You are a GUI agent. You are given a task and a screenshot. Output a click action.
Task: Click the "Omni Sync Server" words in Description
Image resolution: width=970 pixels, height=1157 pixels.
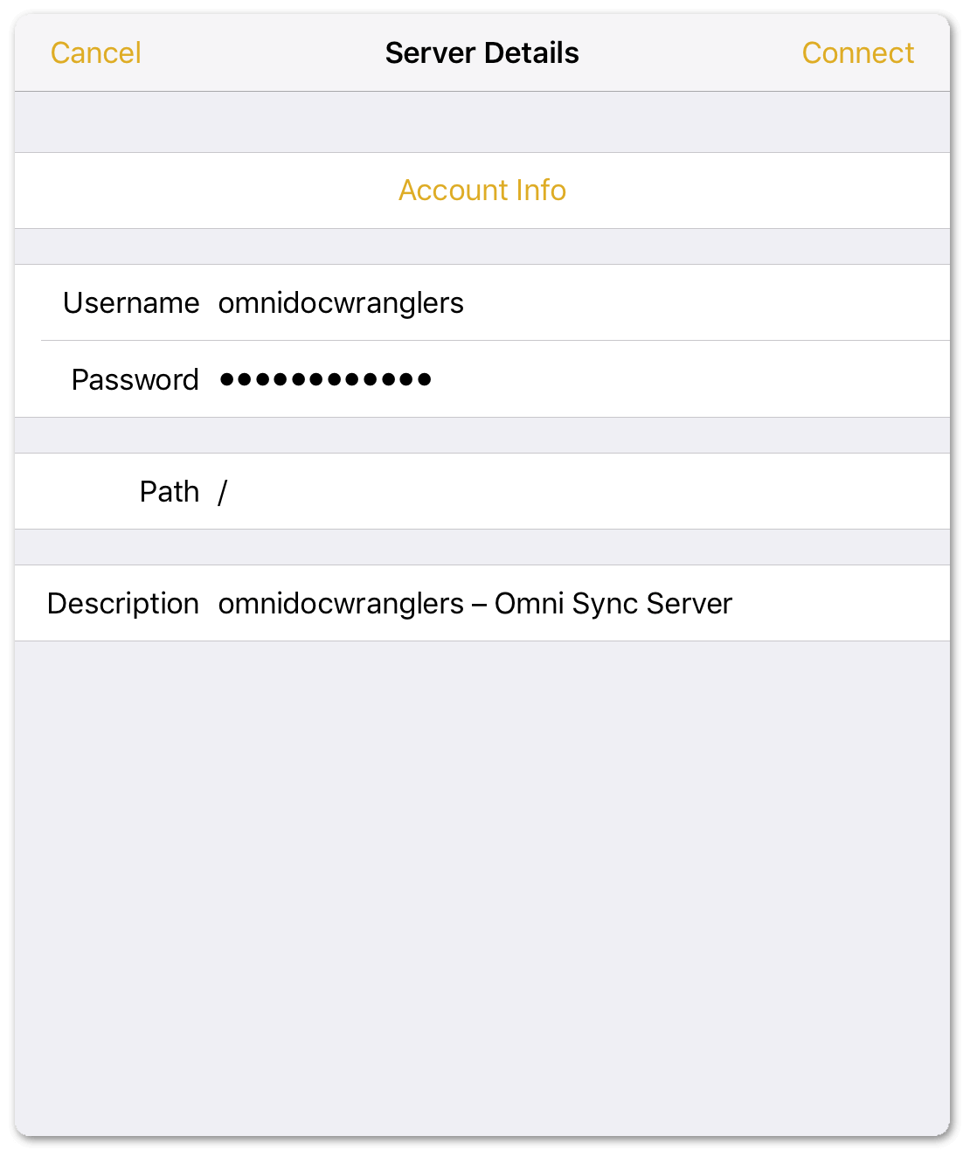613,604
